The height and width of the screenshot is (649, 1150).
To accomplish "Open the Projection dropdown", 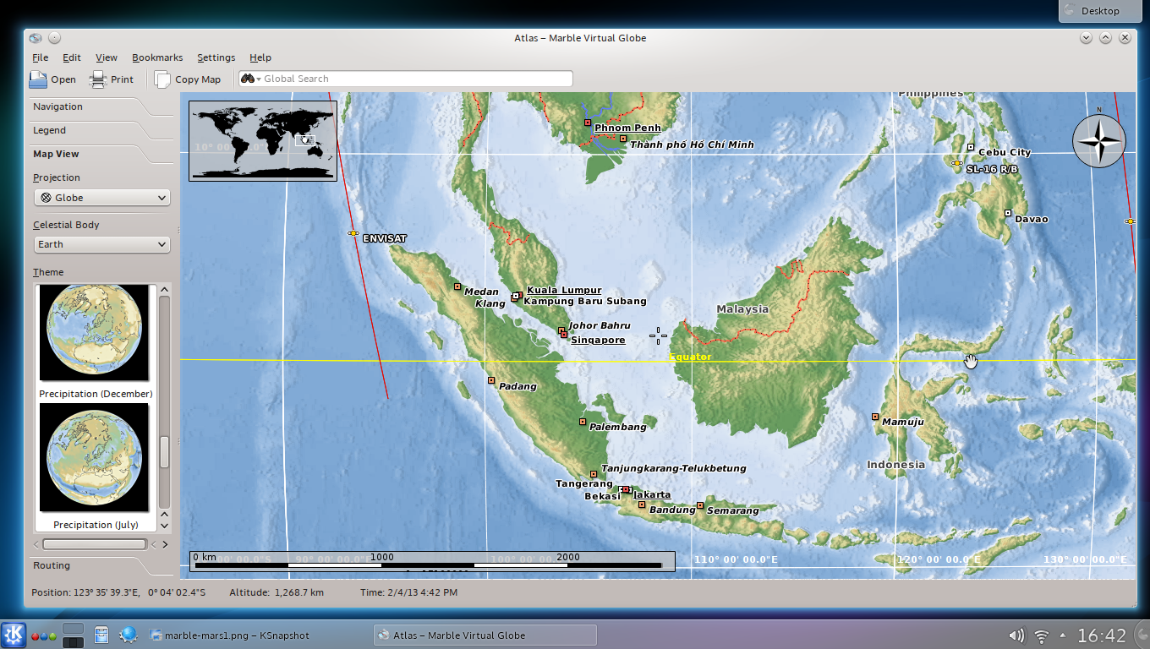I will [101, 198].
